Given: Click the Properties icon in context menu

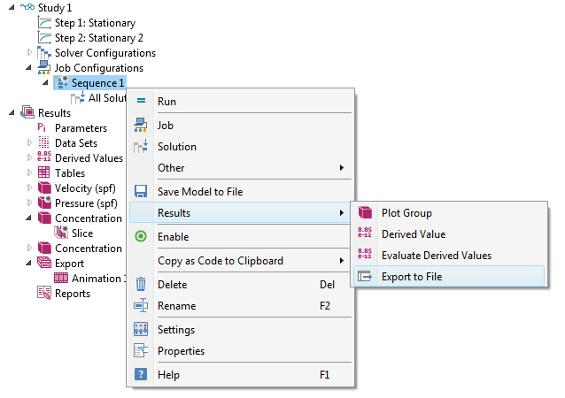Looking at the screenshot, I should click(x=141, y=350).
